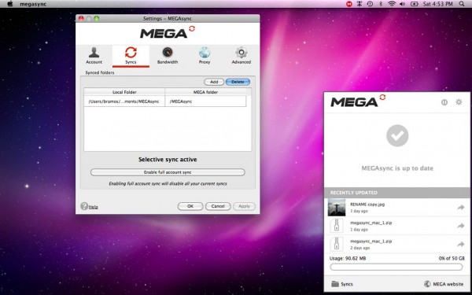The width and height of the screenshot is (472, 295).
Task: Open the Account settings tab
Action: point(94,56)
